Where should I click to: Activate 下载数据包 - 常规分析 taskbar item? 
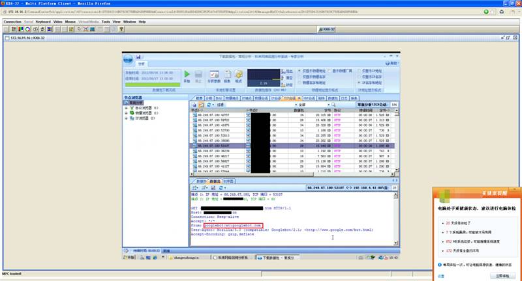277,258
